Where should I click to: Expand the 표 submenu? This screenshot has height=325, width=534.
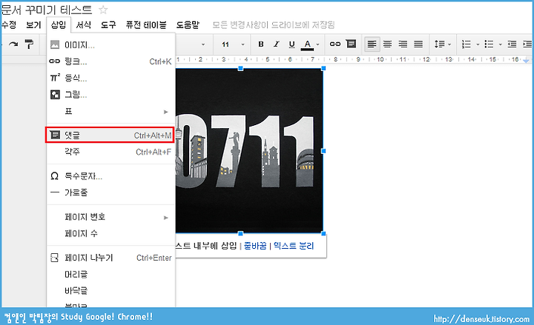click(111, 112)
